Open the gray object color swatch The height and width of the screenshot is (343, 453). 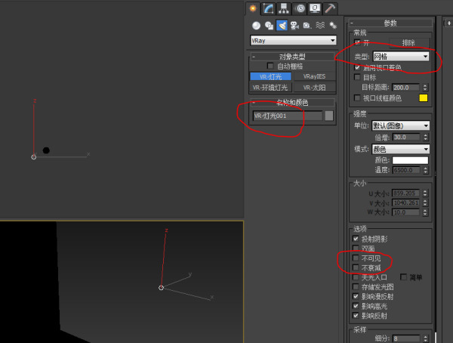coord(329,116)
